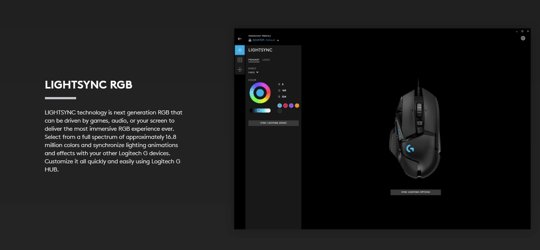Open the Assignments plus sidebar icon
Viewport: 540px width, 250px height.
coord(240,60)
